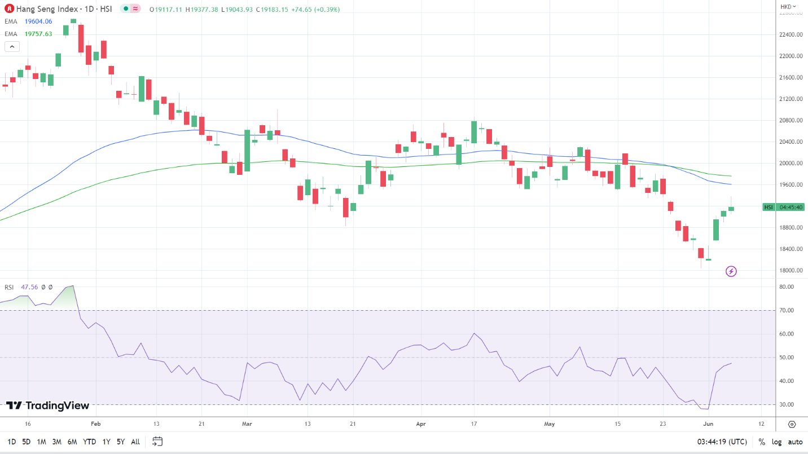Click the 17 date label on time axis
The width and height of the screenshot is (808, 454).
(x=474, y=424)
